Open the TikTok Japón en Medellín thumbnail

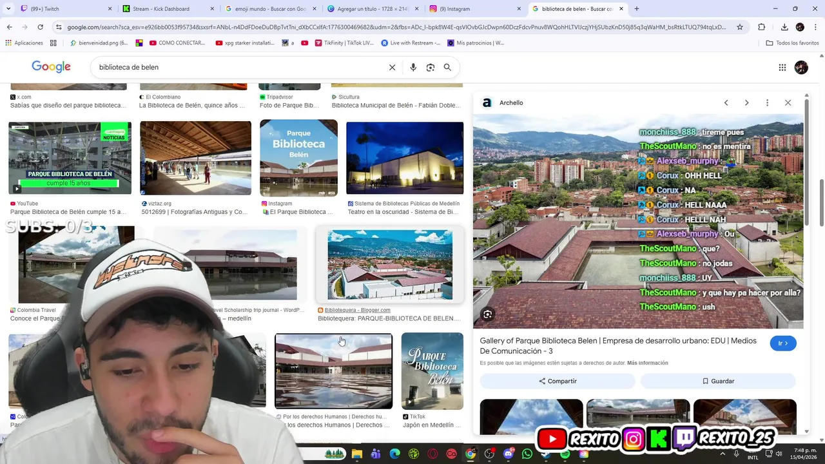[x=432, y=371]
